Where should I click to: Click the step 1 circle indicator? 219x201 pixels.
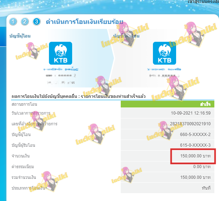coord(13,22)
